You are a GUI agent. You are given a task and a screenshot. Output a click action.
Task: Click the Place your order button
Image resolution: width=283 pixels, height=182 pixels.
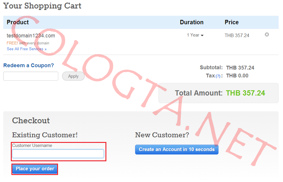pyautogui.click(x=35, y=169)
